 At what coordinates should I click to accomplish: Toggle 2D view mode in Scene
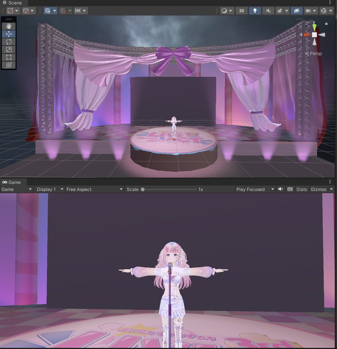click(242, 11)
